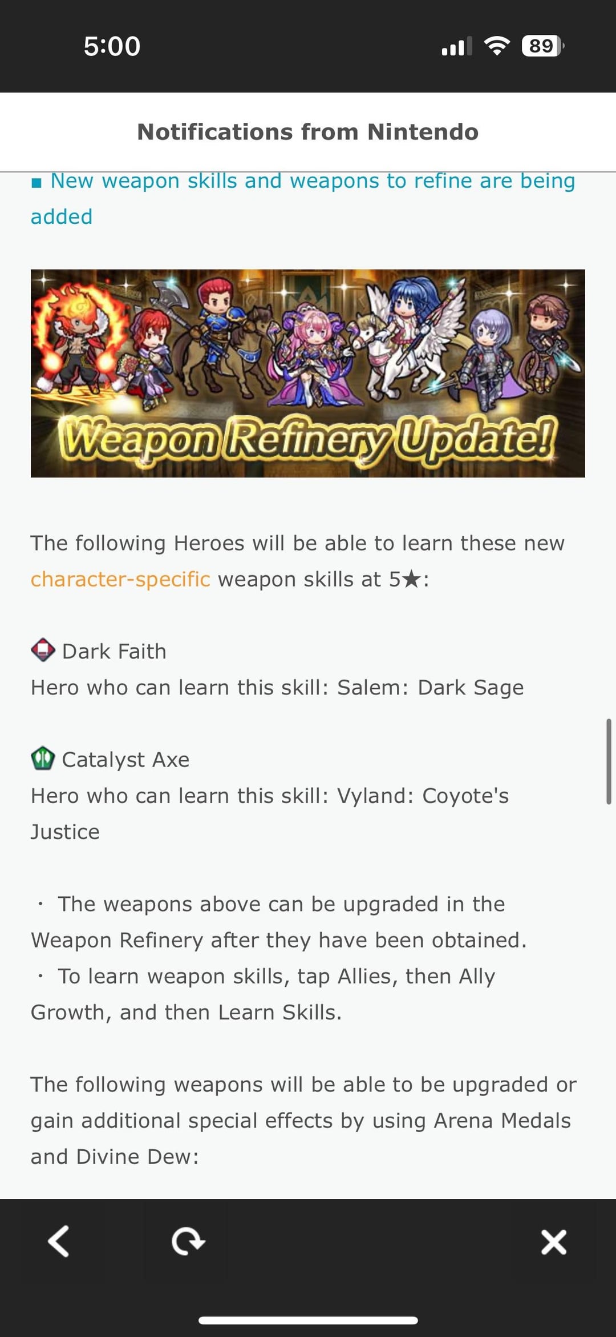
Task: Tap the back arrow in bottom bar
Action: tap(59, 1241)
